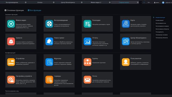The image size is (172, 97).
Task: Click the Конфигурация section heading
Action: pos(10,53)
